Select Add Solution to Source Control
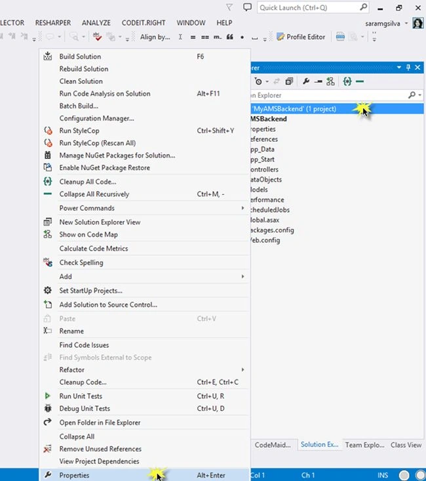This screenshot has width=426, height=481. pos(145,304)
